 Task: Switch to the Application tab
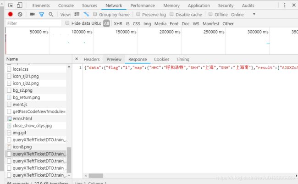[199, 6]
